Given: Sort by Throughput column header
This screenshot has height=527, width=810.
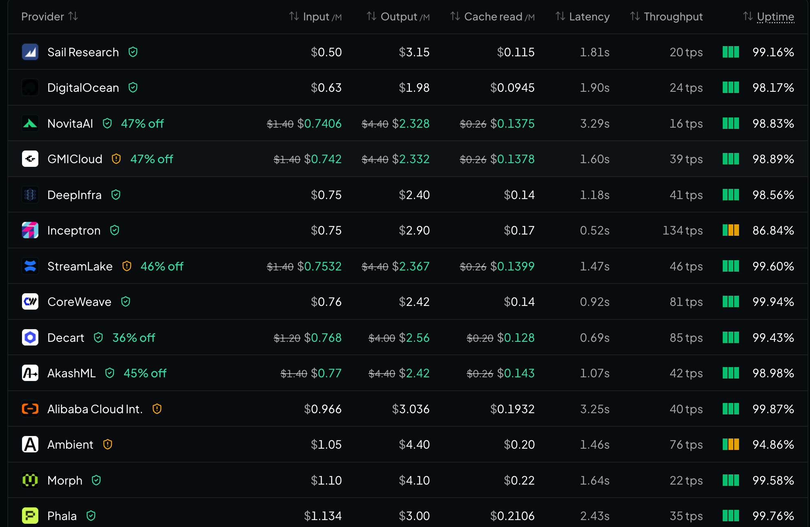Looking at the screenshot, I should click(x=666, y=17).
